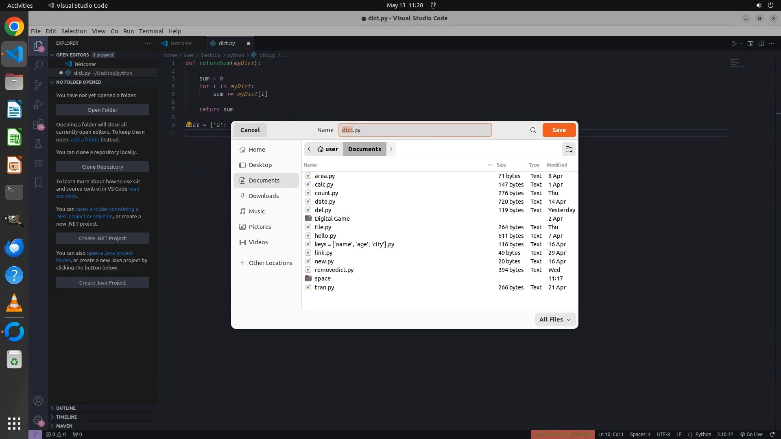Switch to the Welcome tab
Screen dimensions: 781x439
[x=181, y=43]
